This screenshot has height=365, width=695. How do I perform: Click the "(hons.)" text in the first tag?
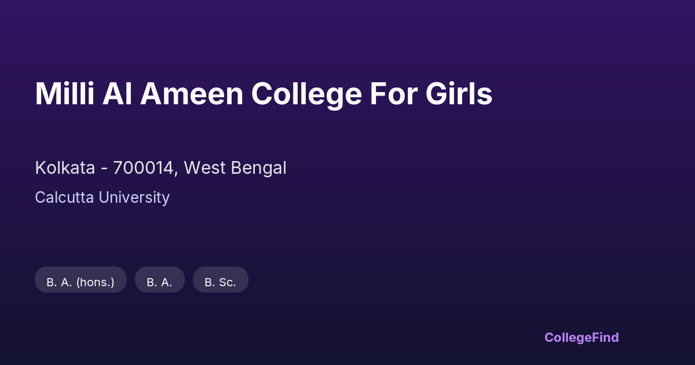pos(95,282)
